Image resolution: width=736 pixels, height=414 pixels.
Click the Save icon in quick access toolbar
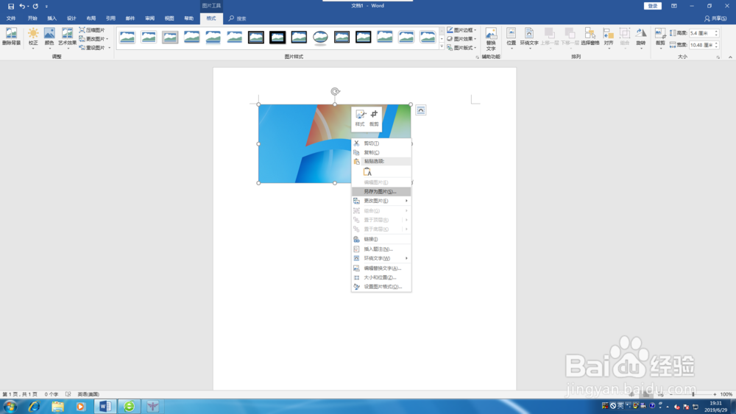11,6
